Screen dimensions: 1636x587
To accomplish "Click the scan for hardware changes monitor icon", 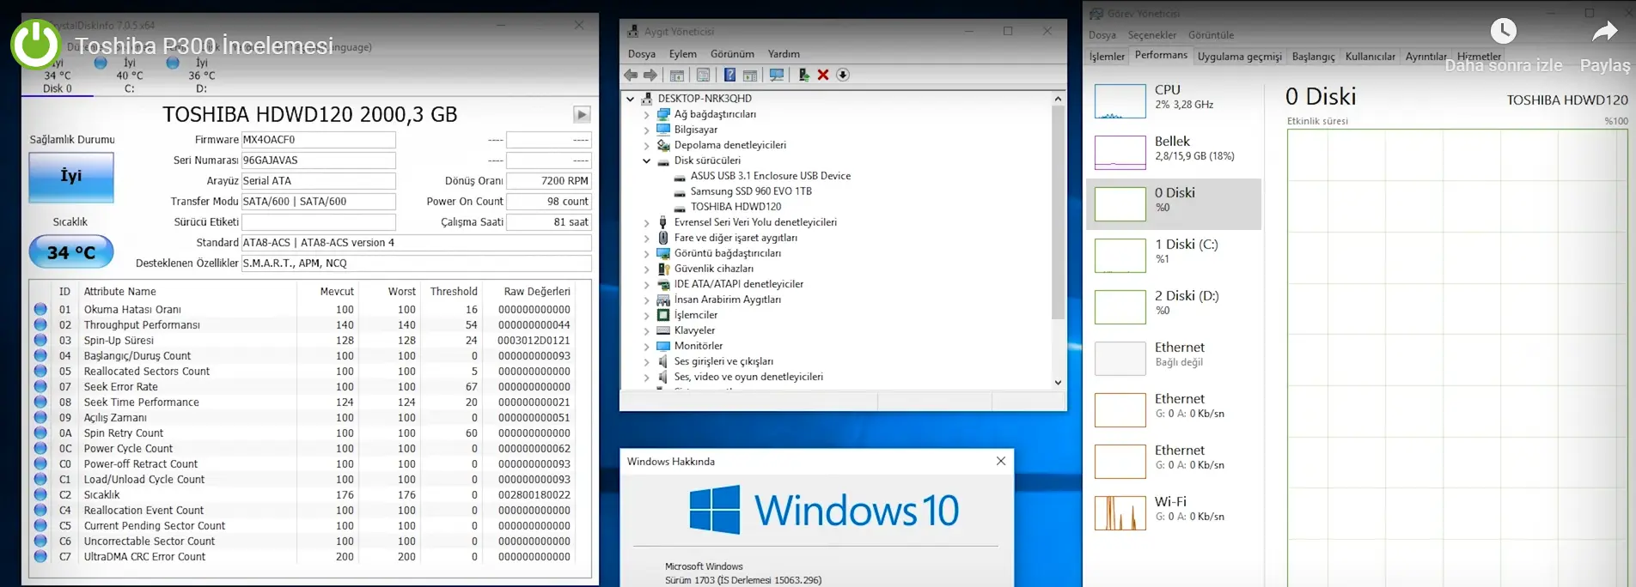I will coord(777,75).
